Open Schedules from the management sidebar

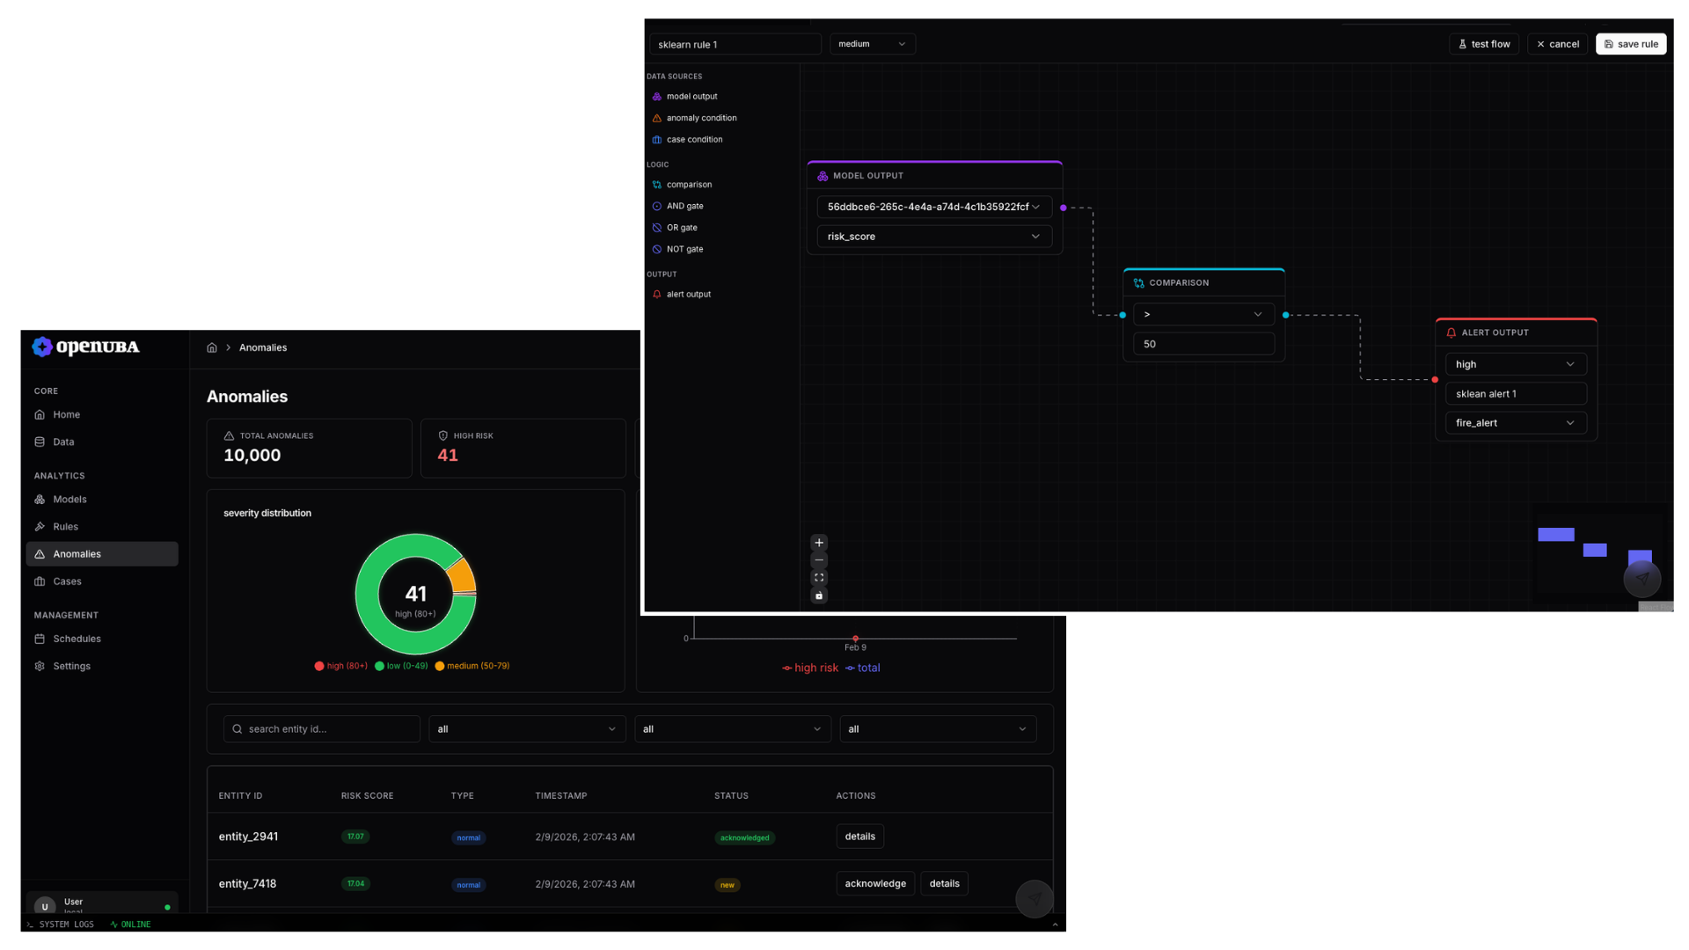pos(77,639)
